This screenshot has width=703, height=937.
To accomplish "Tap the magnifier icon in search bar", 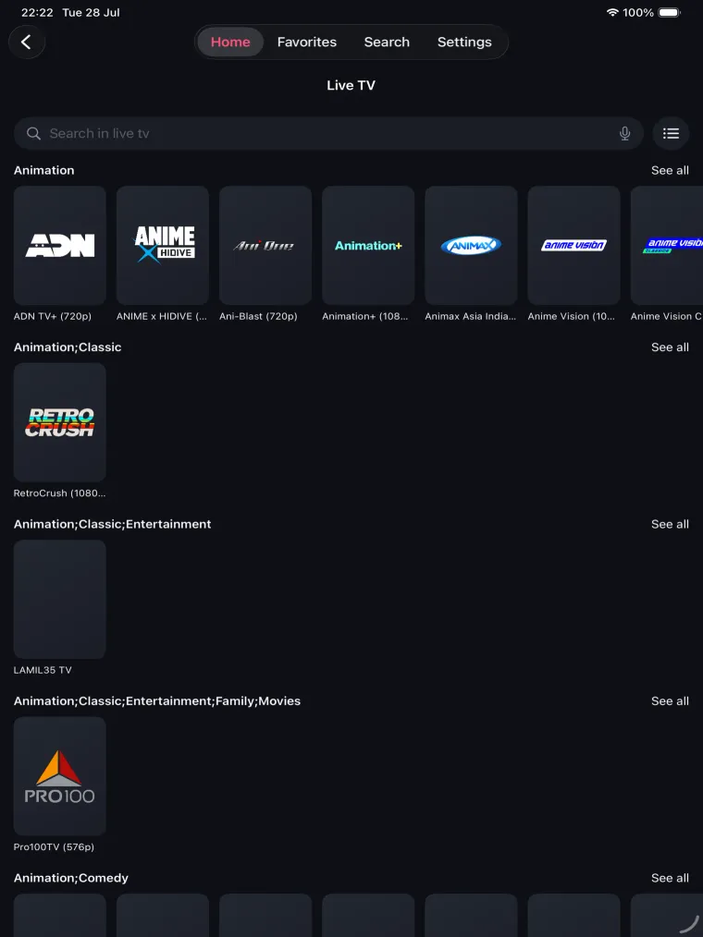I will point(33,133).
